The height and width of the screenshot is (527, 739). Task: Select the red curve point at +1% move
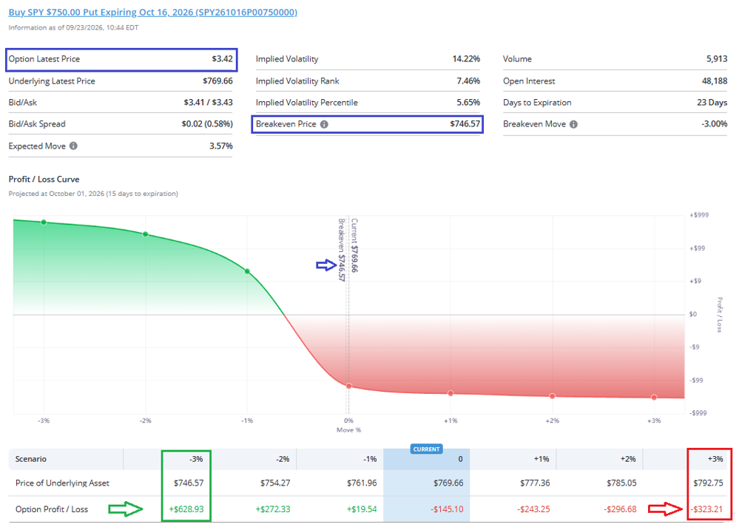pyautogui.click(x=451, y=393)
